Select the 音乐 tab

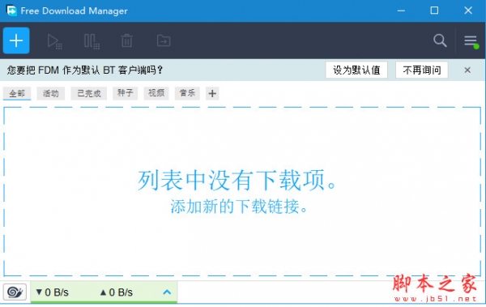(187, 93)
